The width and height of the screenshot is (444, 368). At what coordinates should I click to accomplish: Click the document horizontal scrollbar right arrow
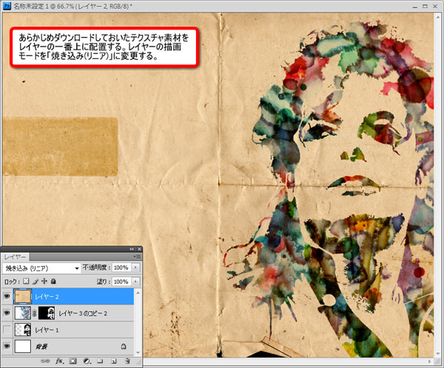click(x=429, y=361)
